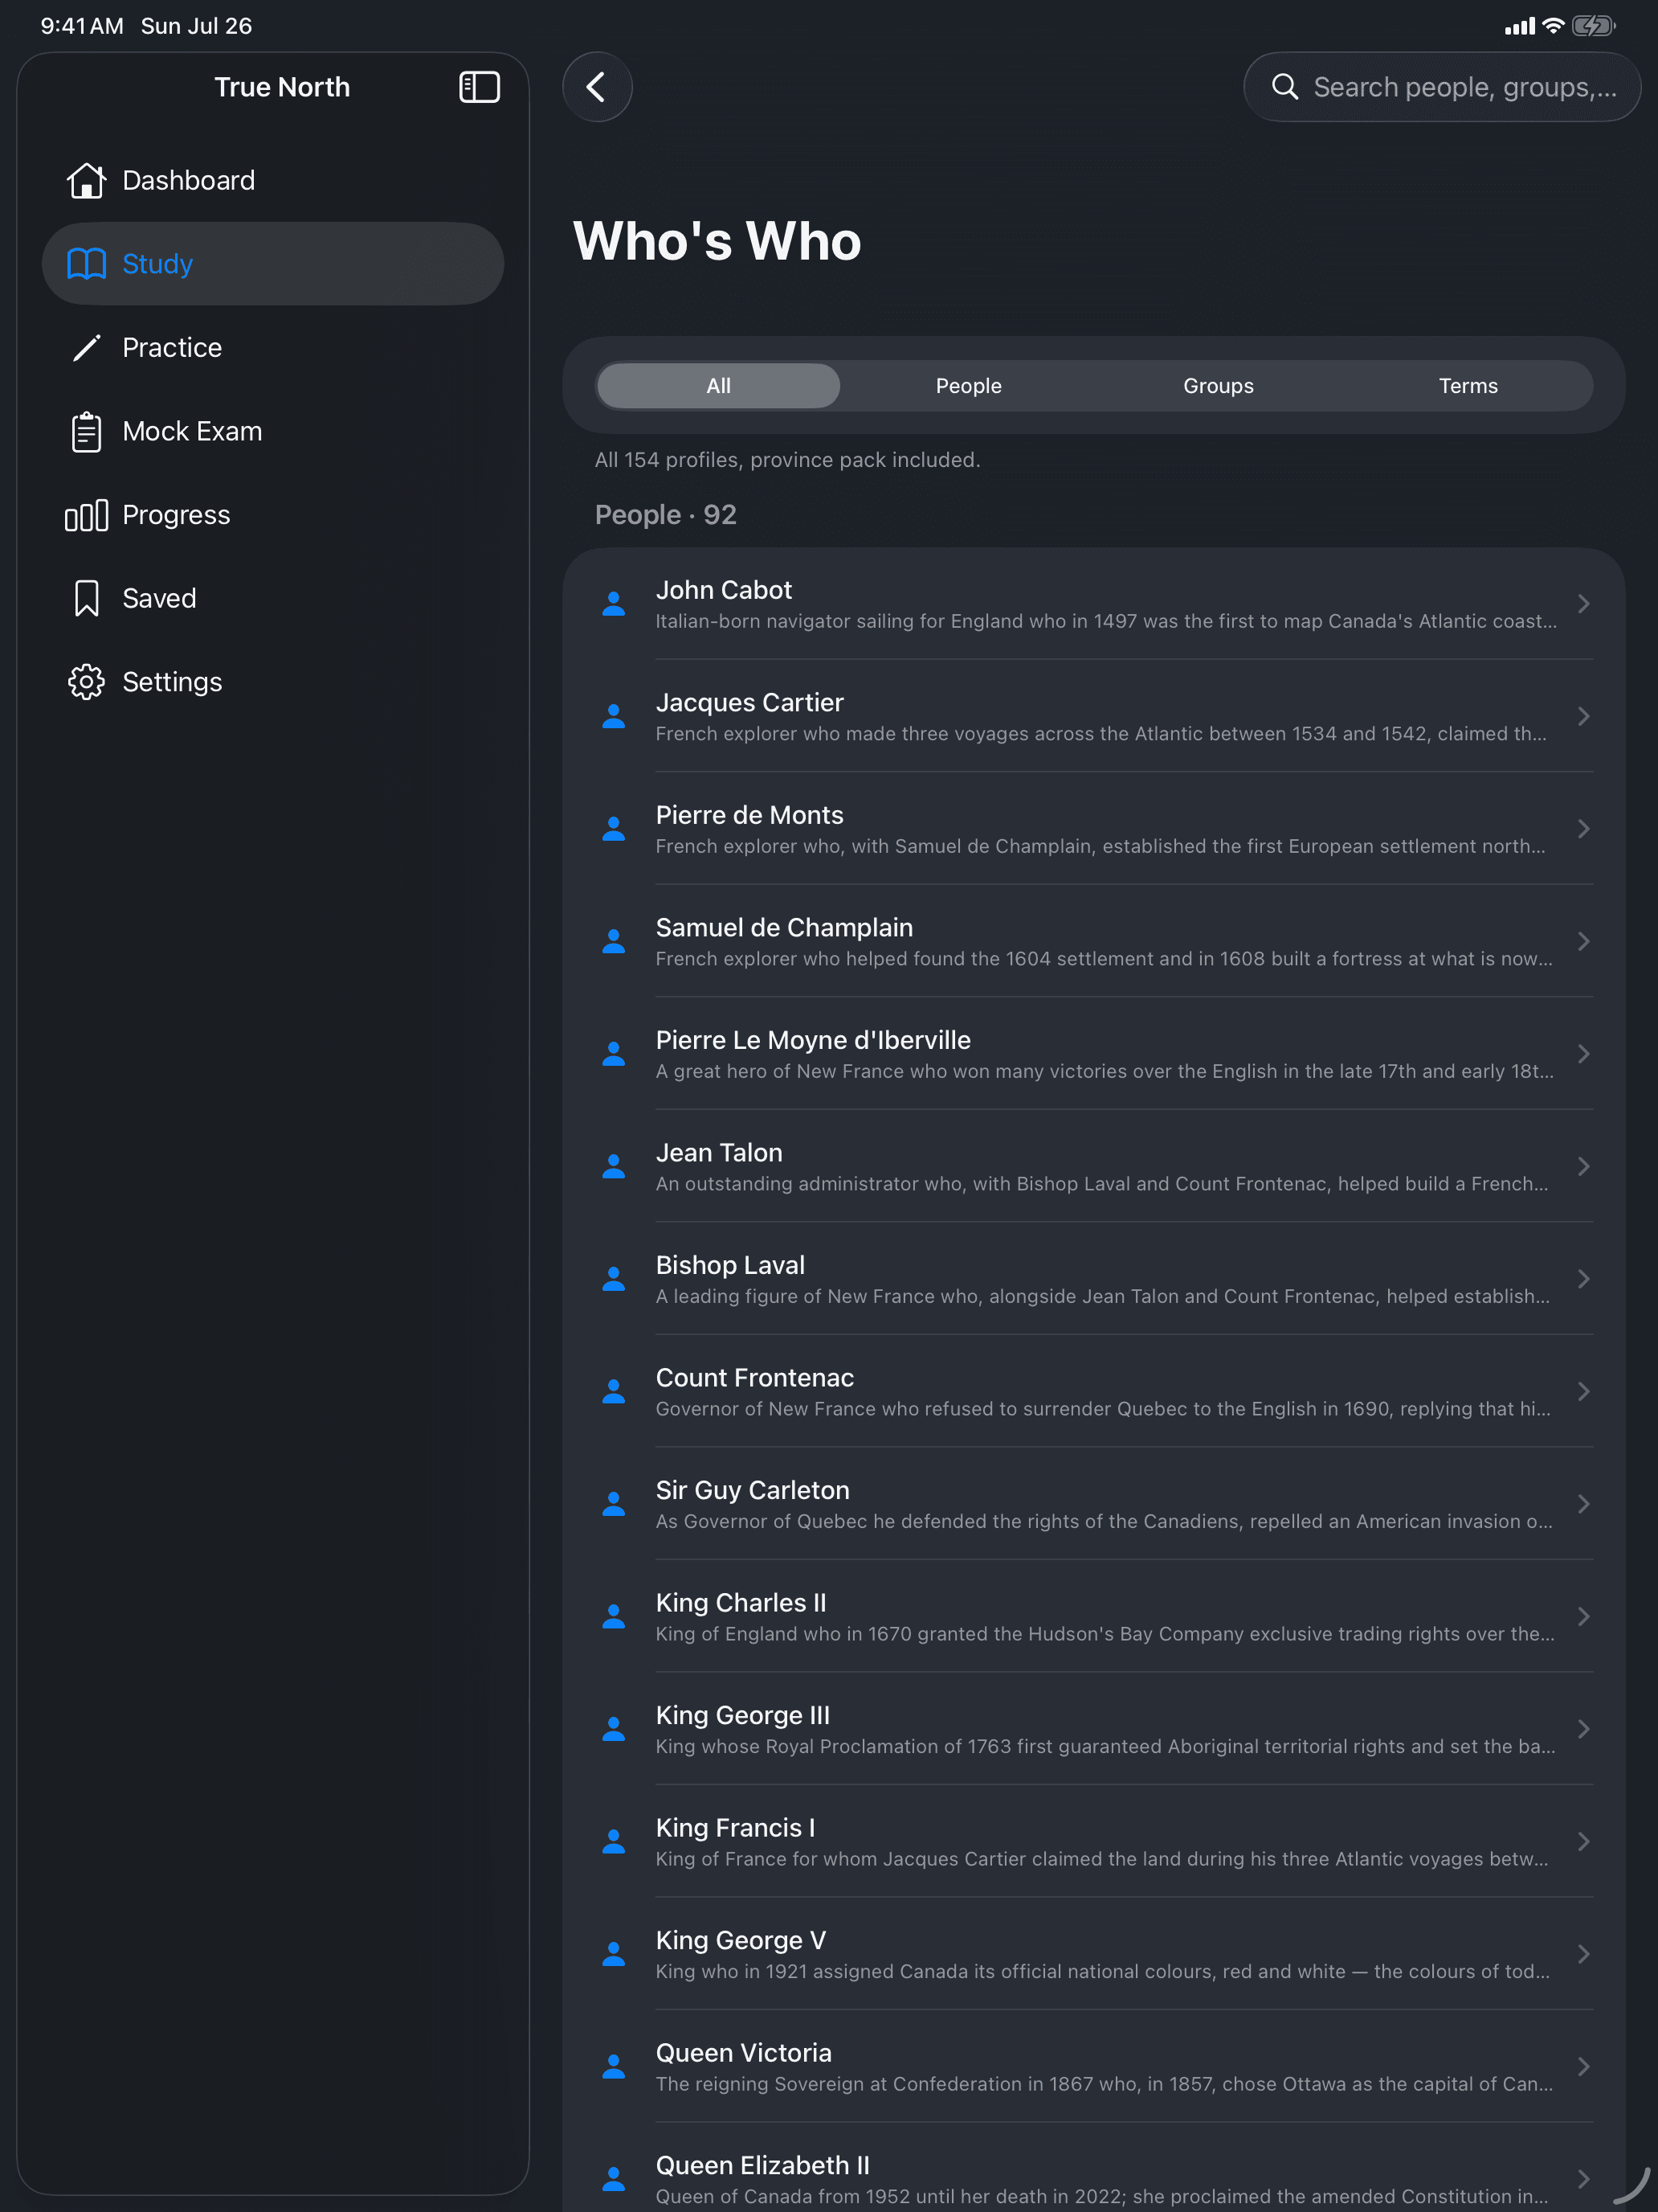Open Progress bar chart icon
This screenshot has width=1658, height=2212.
pyautogui.click(x=86, y=515)
